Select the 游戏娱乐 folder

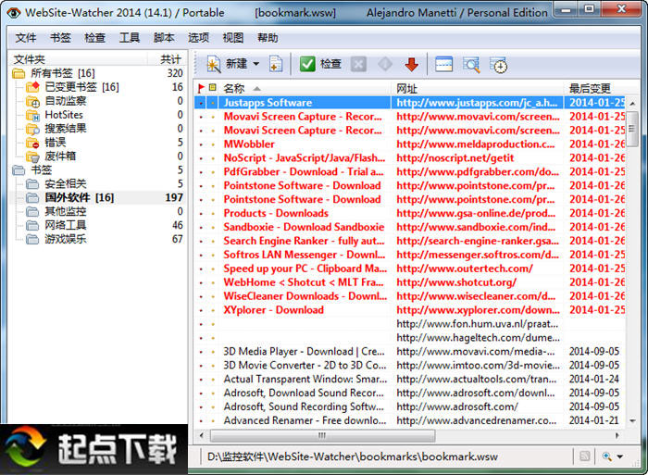pyautogui.click(x=66, y=239)
